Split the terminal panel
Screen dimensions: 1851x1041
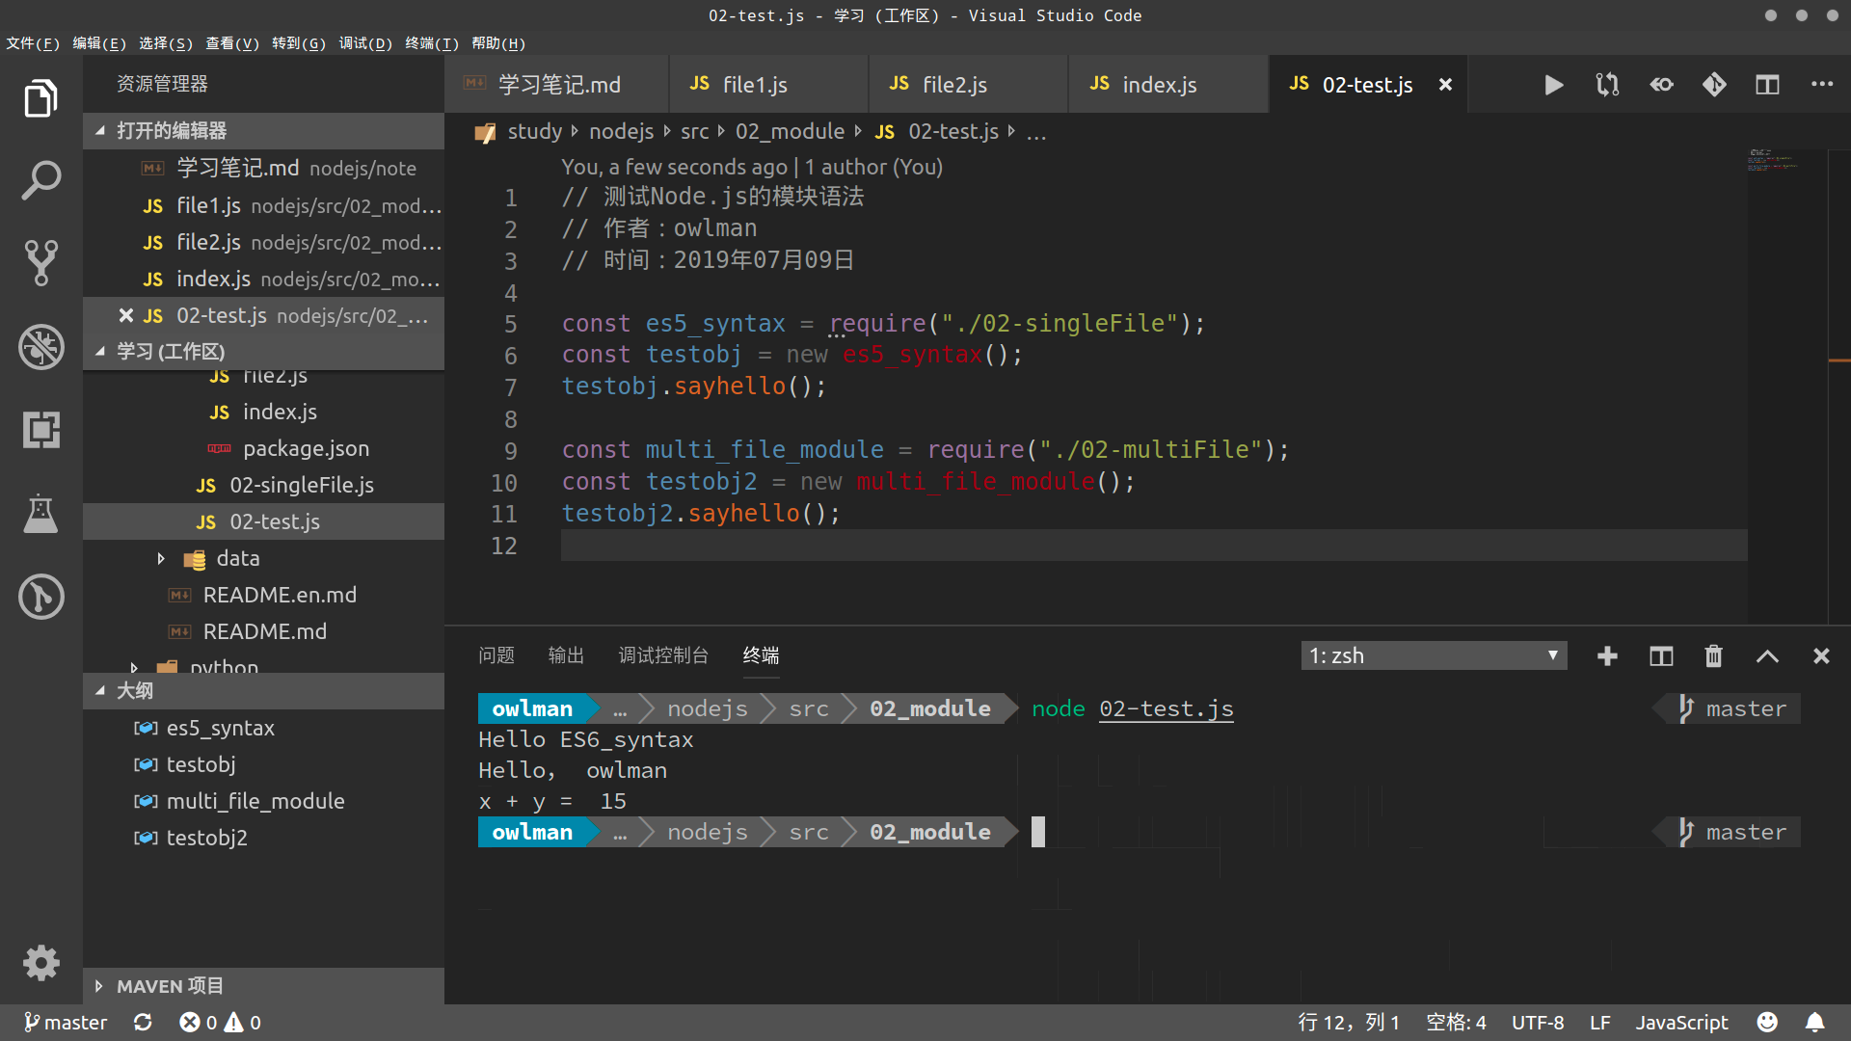(1661, 656)
